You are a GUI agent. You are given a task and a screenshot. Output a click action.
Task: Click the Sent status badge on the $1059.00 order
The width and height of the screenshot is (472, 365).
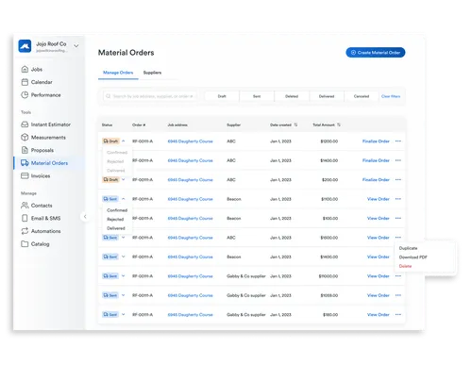point(110,295)
